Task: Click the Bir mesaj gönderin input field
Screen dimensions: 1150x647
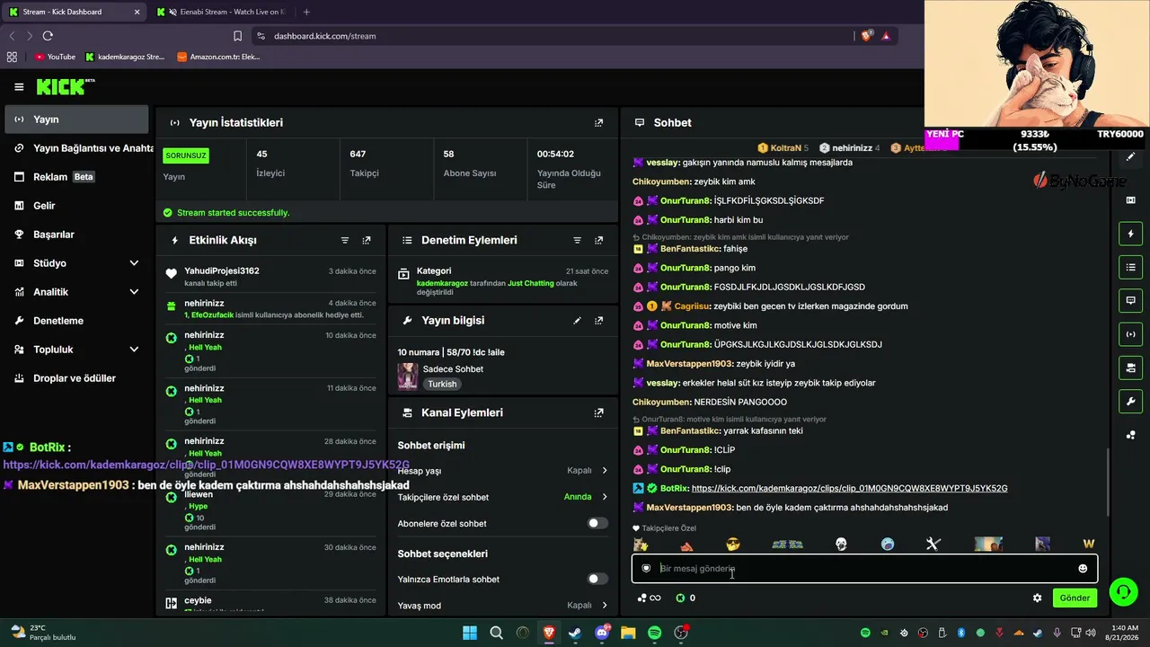Action: (x=862, y=569)
